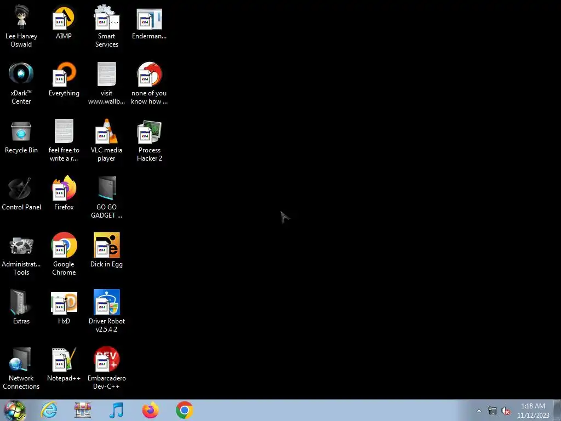Open the Windows Start menu orb

[x=15, y=410]
